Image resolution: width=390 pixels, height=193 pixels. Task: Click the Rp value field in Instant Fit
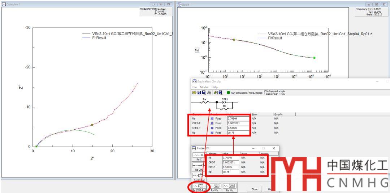click(230, 172)
